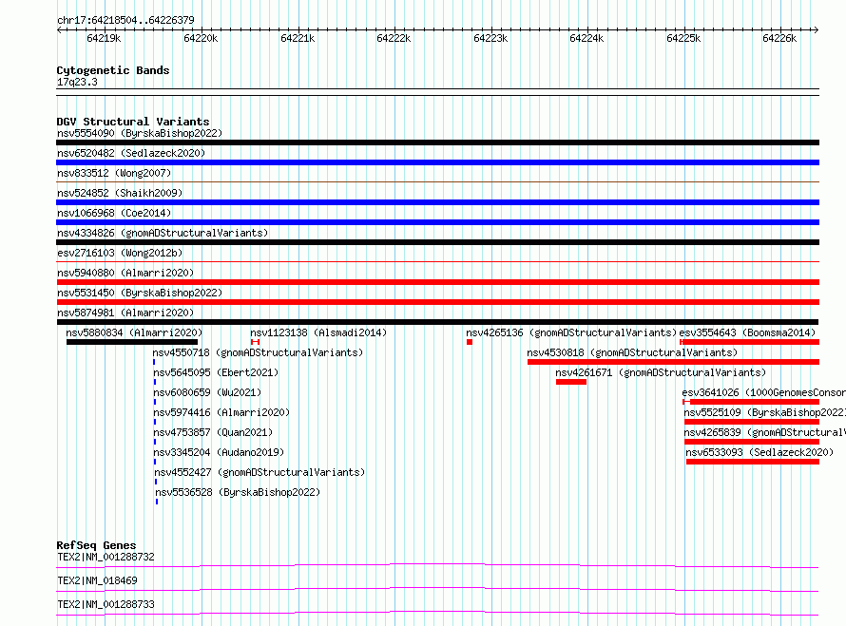Click nsv6080659 (Wu2021) label
Screen dimensions: 846x626
(207, 392)
